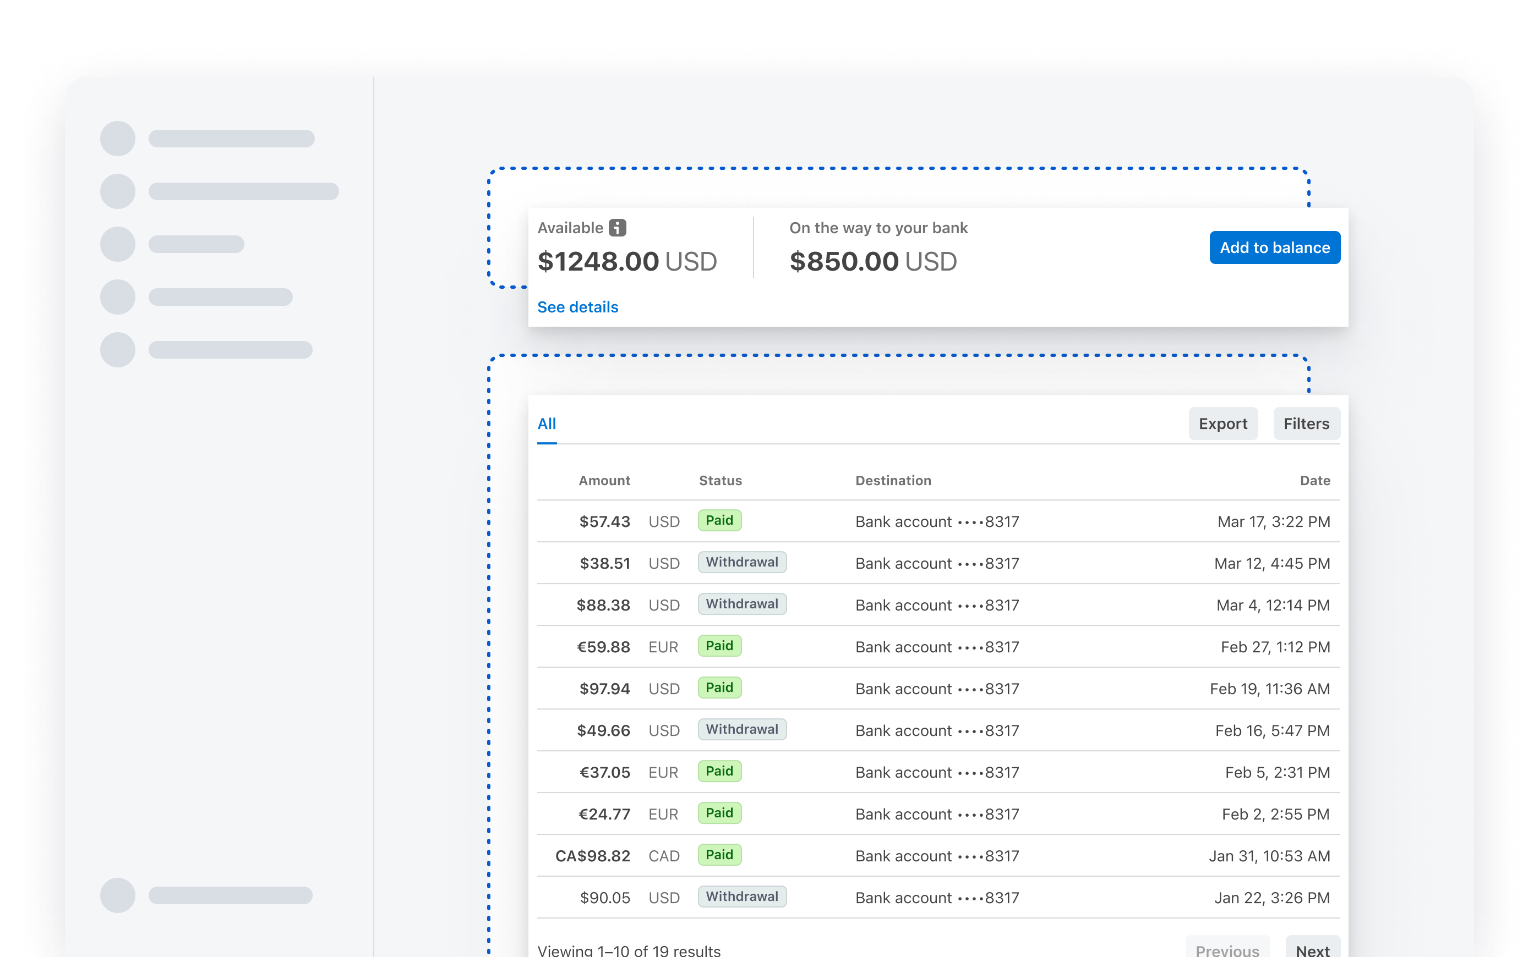The height and width of the screenshot is (957, 1539).
Task: Select the first sidebar navigation icon
Action: (117, 138)
